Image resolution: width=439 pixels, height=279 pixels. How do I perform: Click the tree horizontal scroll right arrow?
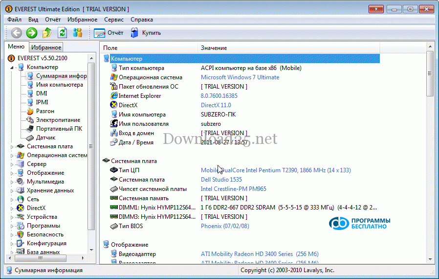[x=83, y=258]
